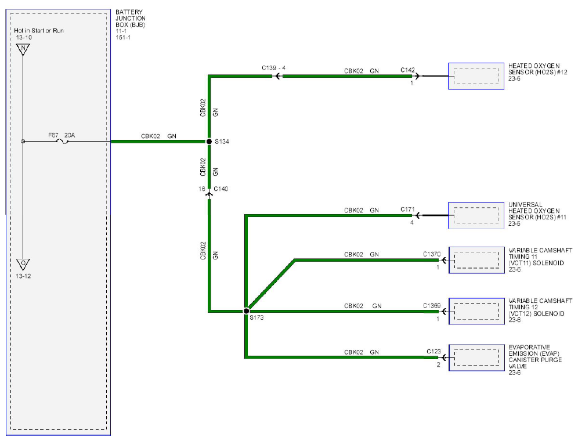
Task: Click "CBK02 GN" label on wire to C1370
Action: [361, 254]
